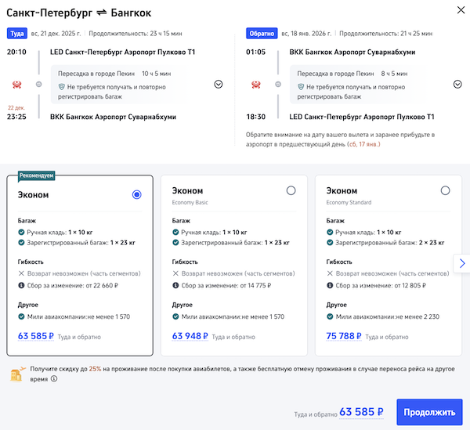Click the return flight airline logo
This screenshot has height=430, width=470.
point(255,84)
